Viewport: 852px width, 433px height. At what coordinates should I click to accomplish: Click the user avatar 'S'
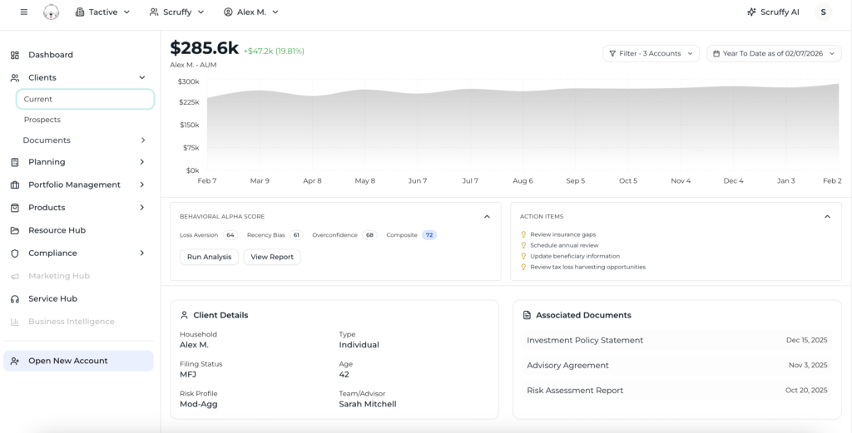(x=822, y=12)
